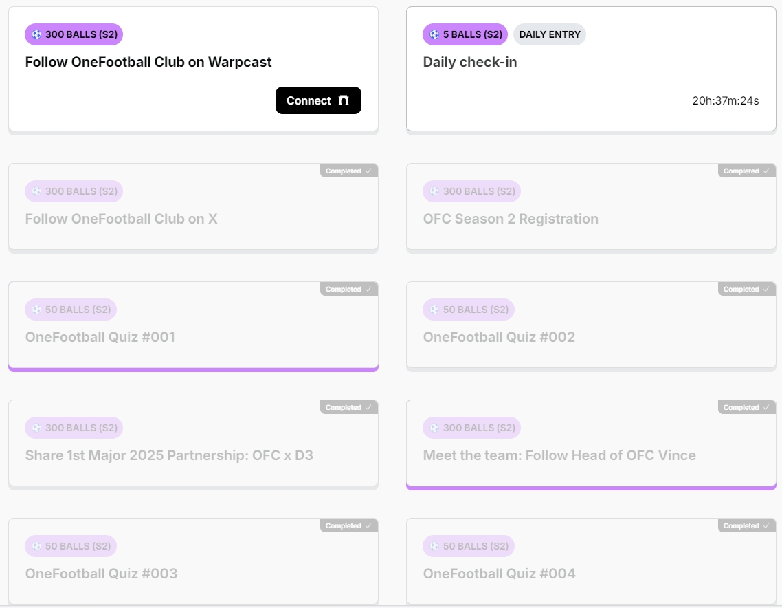
Task: Click the soccer ball icon in 5 BALLS badge
Action: click(x=434, y=34)
